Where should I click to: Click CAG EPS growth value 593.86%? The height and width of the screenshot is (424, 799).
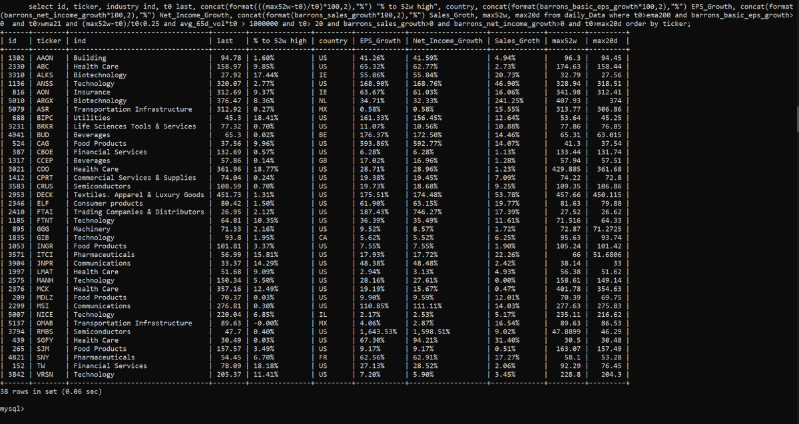(x=374, y=143)
